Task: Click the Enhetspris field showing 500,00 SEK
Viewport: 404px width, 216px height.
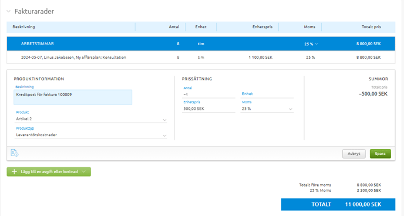Action: click(208, 109)
